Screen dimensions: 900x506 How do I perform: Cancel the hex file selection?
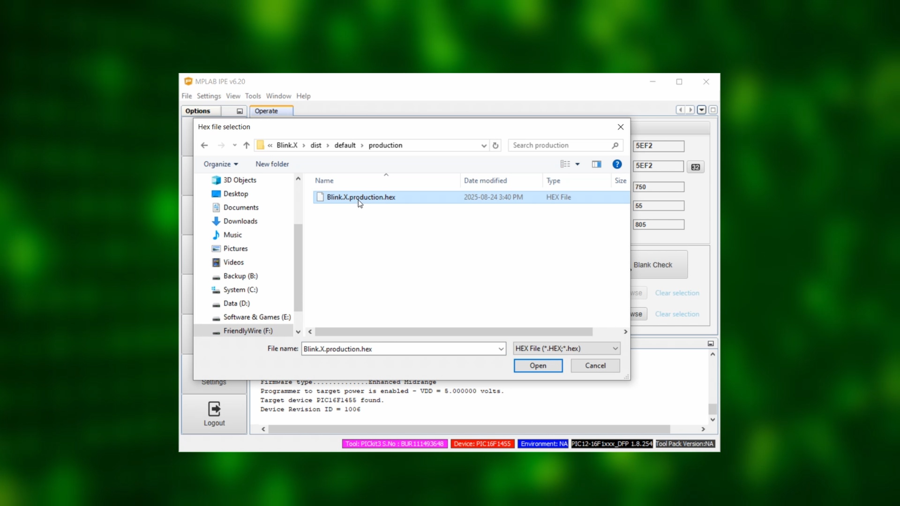[x=595, y=365]
